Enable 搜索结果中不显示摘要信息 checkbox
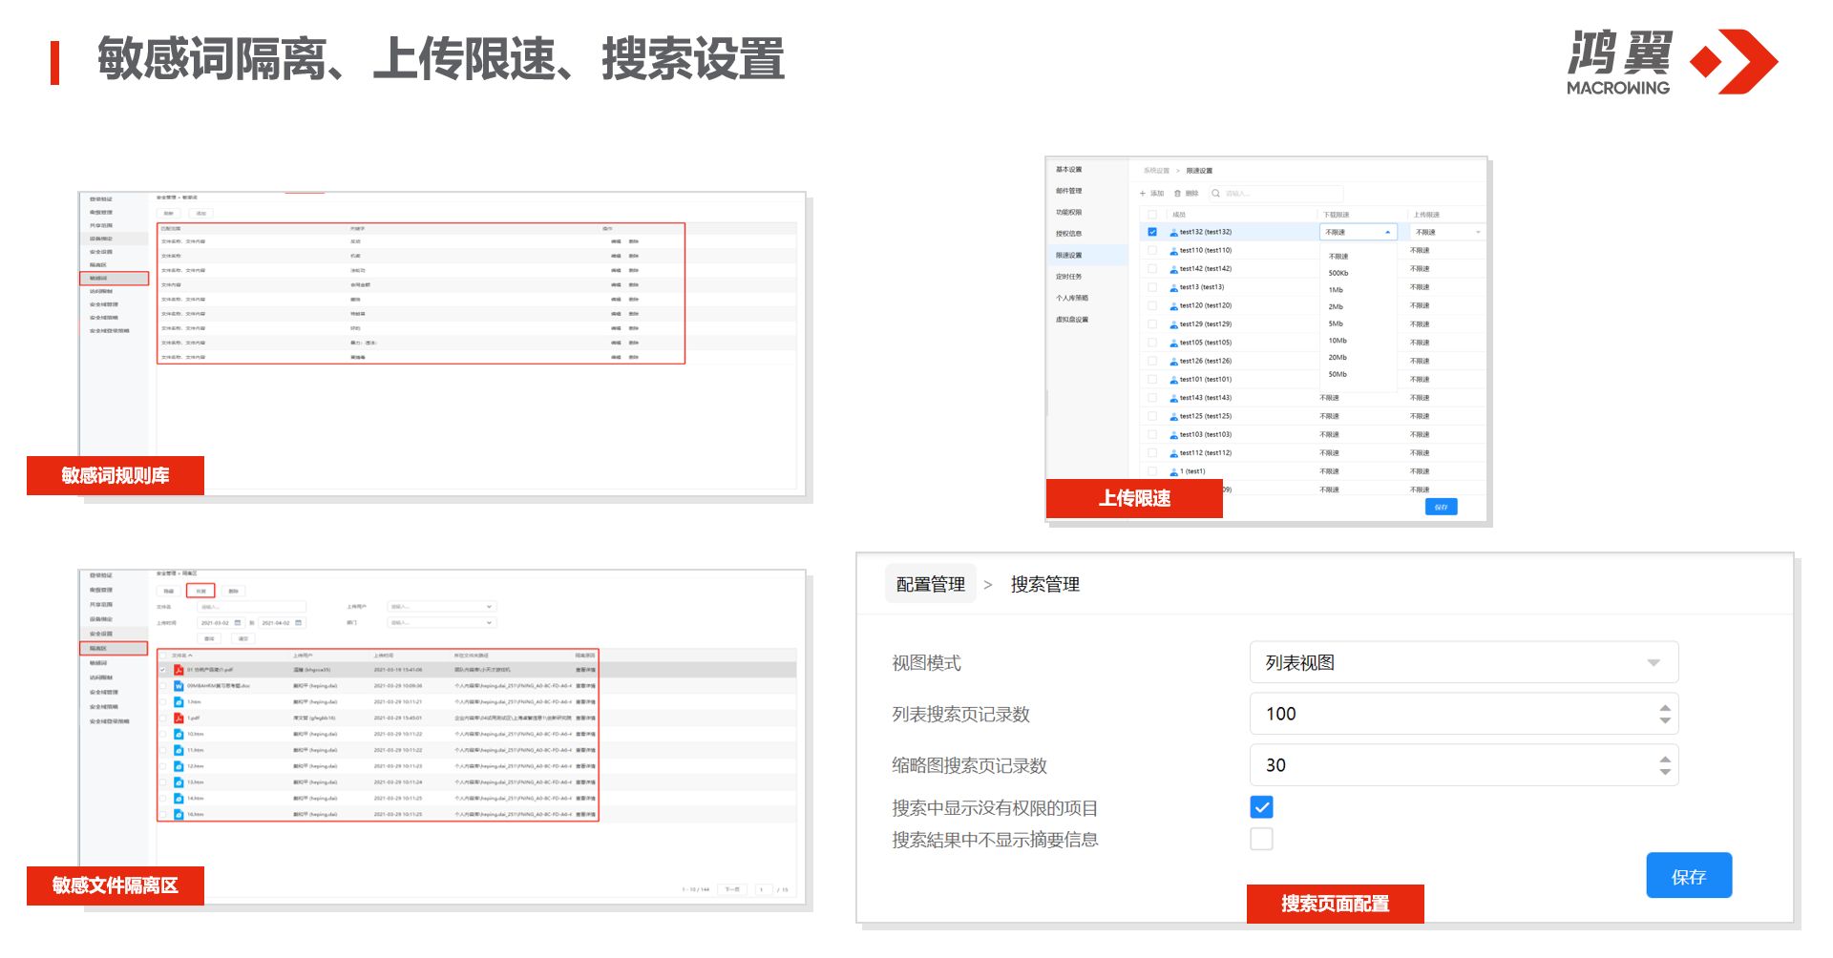Viewport: 1833px width, 958px height. (1261, 840)
